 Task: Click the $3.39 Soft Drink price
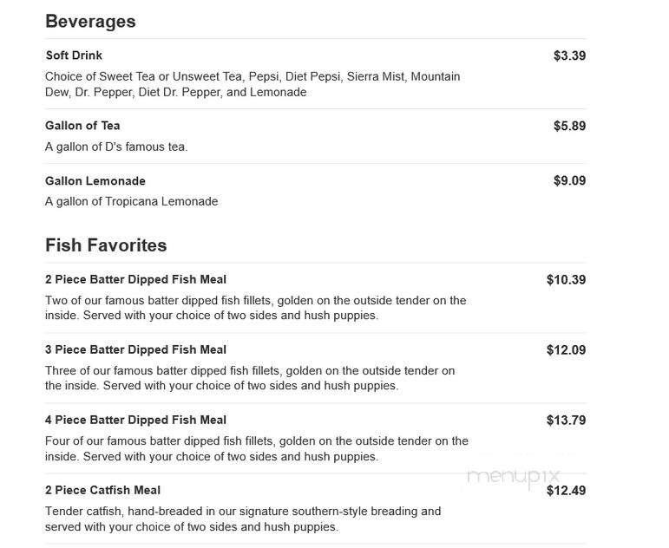click(x=569, y=55)
